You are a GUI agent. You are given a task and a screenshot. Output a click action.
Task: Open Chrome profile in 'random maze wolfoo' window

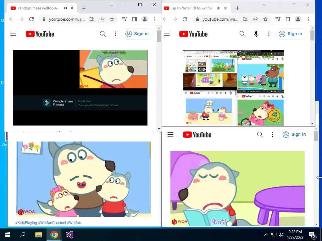145,19
